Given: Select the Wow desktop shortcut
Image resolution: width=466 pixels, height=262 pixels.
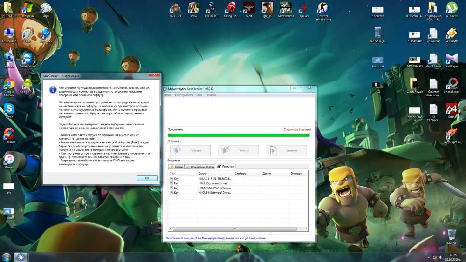Looking at the screenshot, I should [x=193, y=9].
